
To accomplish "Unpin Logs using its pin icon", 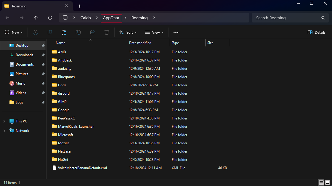I will (43, 103).
